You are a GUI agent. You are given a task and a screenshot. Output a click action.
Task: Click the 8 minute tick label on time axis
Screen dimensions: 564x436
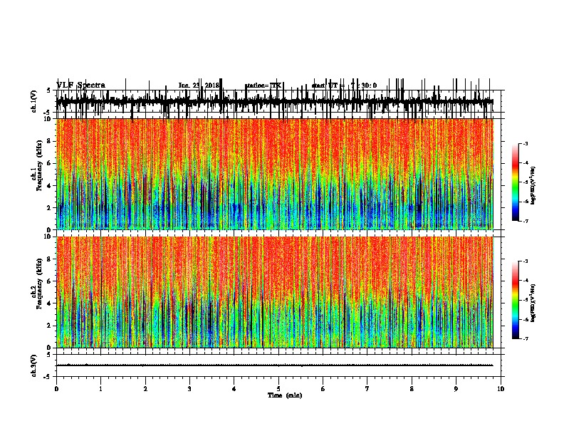(x=412, y=389)
